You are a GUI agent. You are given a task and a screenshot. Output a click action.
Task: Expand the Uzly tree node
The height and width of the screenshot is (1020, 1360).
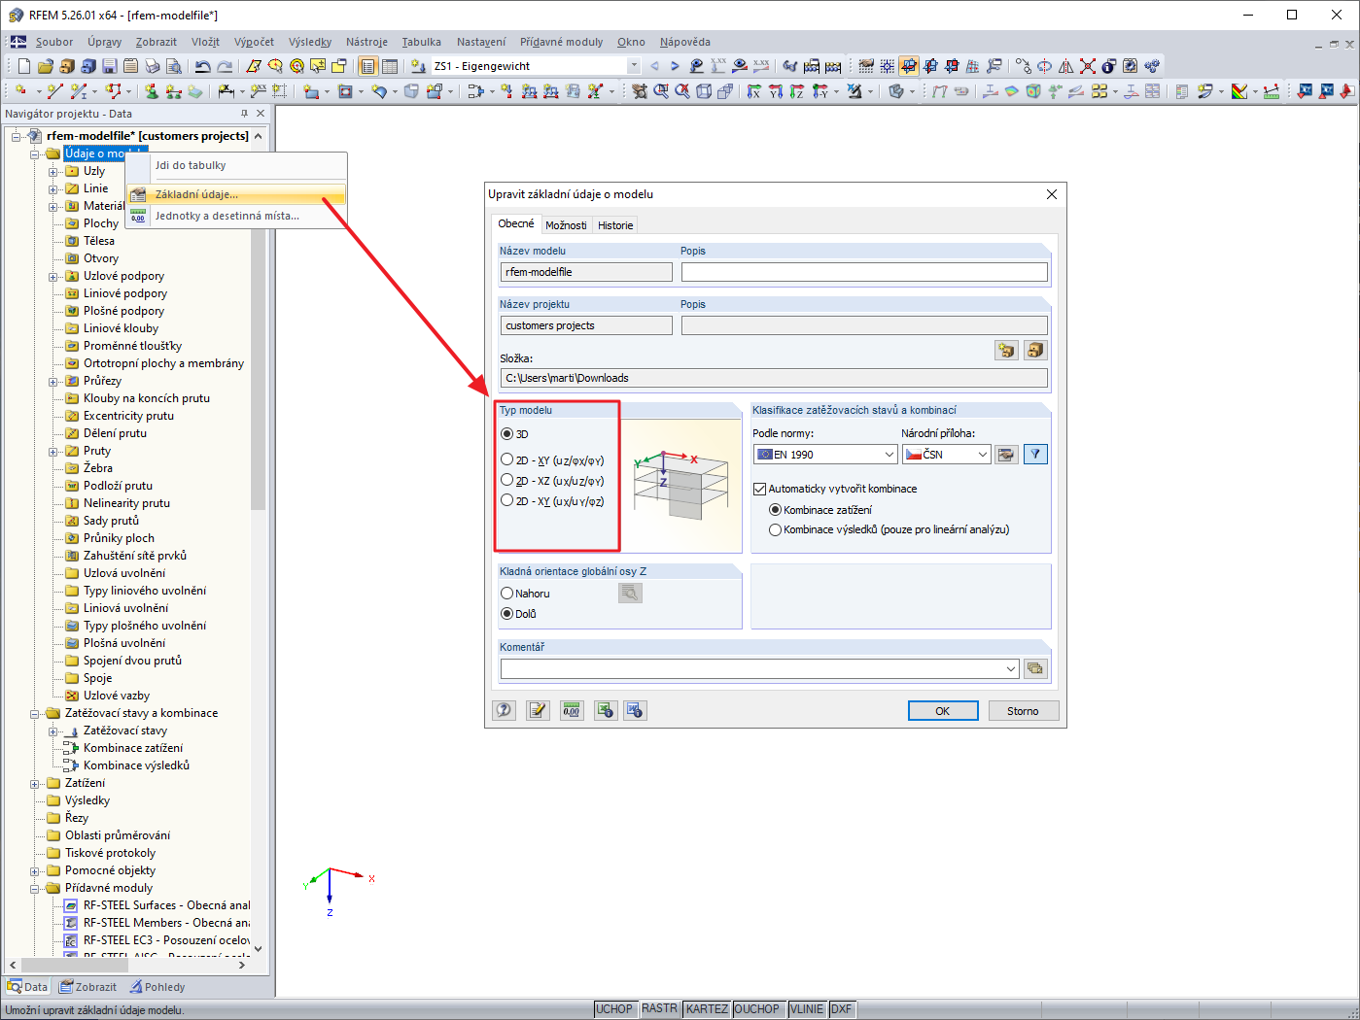coord(53,172)
